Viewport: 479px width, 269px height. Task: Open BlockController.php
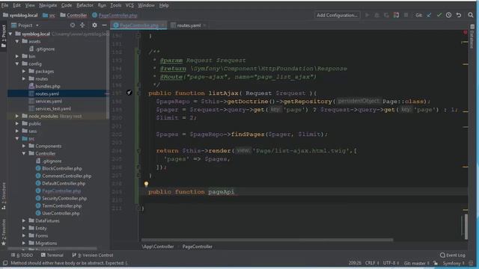61,168
